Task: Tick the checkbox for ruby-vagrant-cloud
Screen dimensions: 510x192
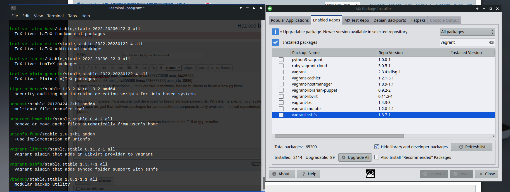Action: click(281, 66)
